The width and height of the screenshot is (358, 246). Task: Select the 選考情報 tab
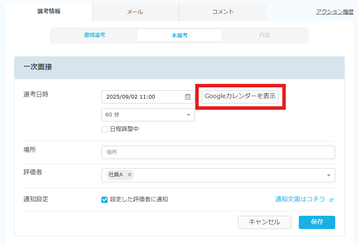(49, 12)
